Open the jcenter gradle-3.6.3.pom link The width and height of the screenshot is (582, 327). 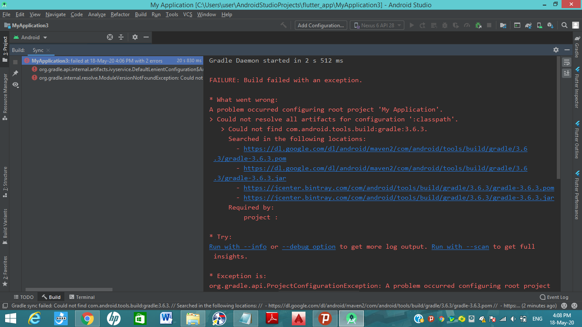[399, 188]
